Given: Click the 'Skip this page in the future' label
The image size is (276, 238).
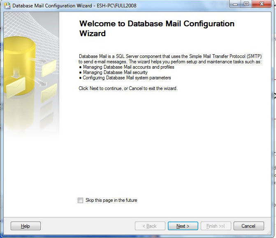Looking at the screenshot, I should pos(111,201).
